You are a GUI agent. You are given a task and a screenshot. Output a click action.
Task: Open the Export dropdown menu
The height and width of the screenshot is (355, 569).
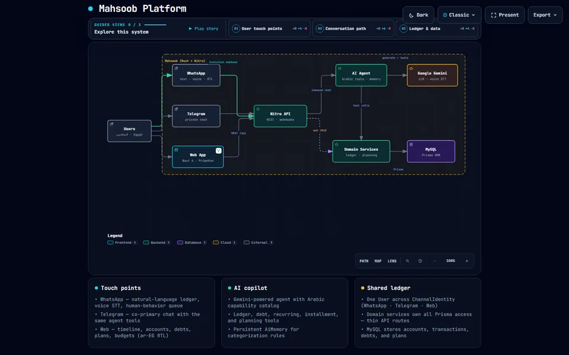click(545, 15)
